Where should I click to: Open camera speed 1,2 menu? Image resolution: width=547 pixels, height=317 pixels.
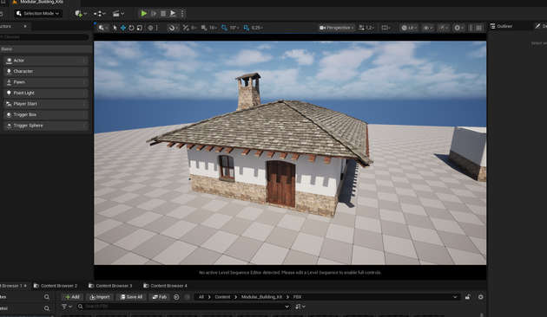366,28
